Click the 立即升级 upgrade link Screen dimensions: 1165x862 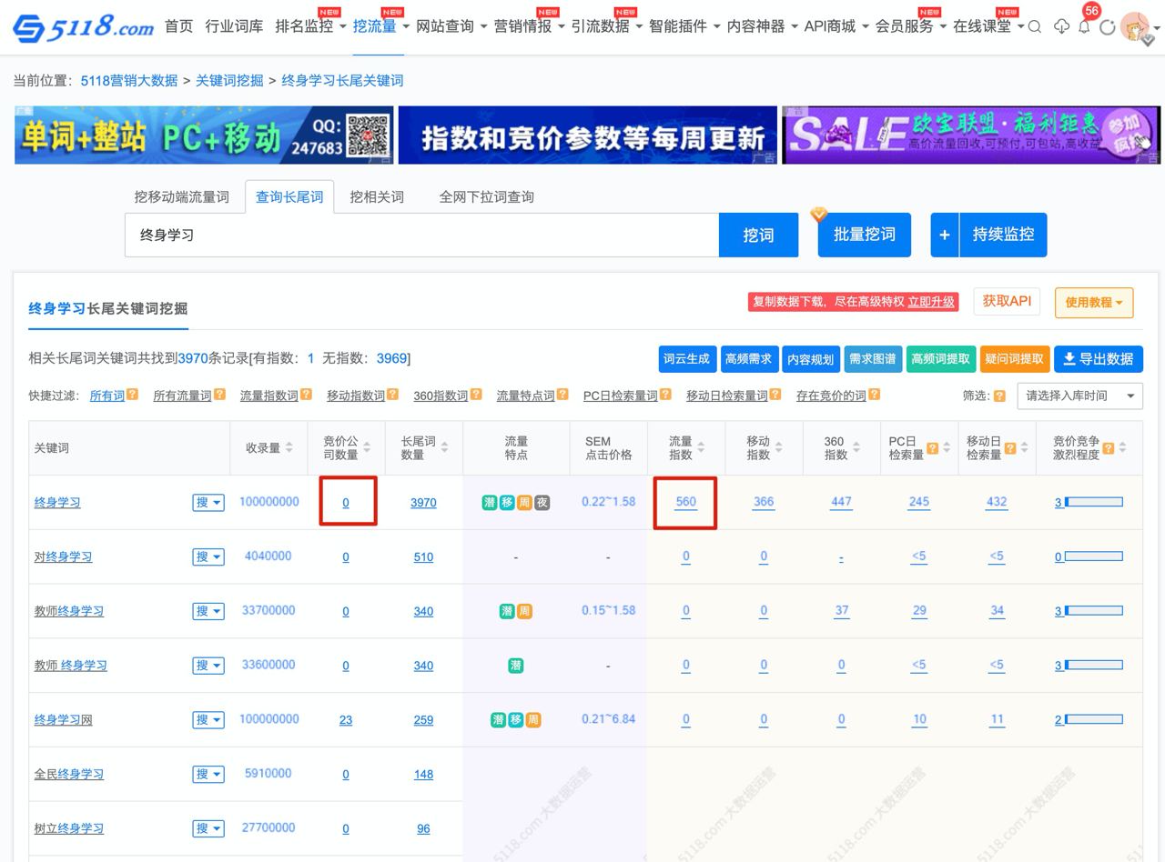pos(931,302)
